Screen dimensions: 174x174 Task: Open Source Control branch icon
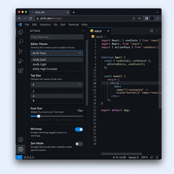tap(21, 51)
